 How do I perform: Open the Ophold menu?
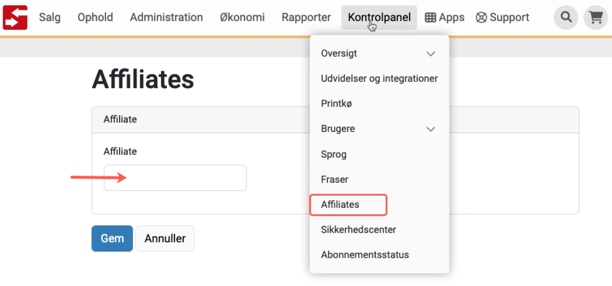(x=95, y=17)
